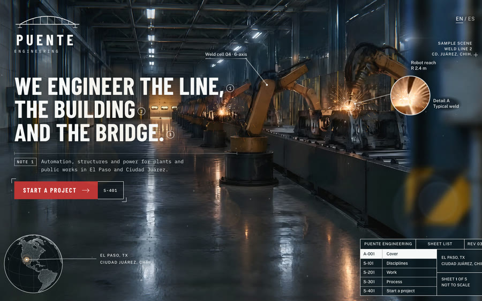This screenshot has width=482, height=301.
Task: Click the Start a Project button
Action: coord(56,190)
